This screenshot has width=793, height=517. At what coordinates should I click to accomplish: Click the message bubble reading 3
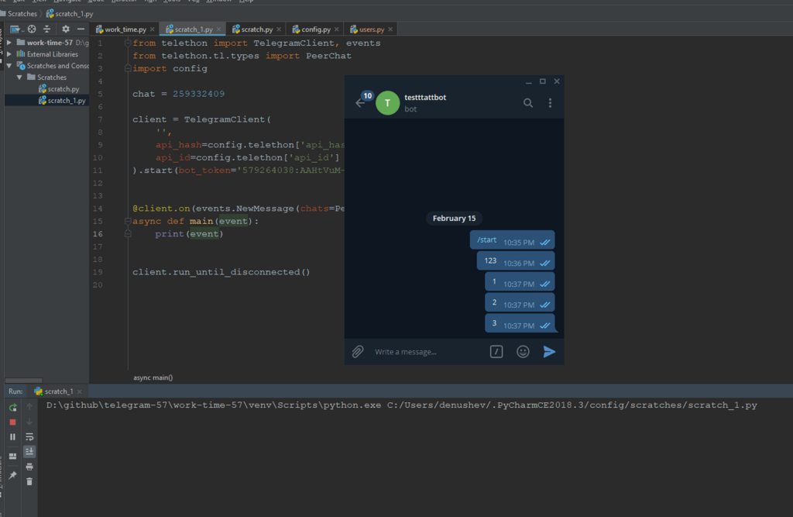tap(520, 323)
